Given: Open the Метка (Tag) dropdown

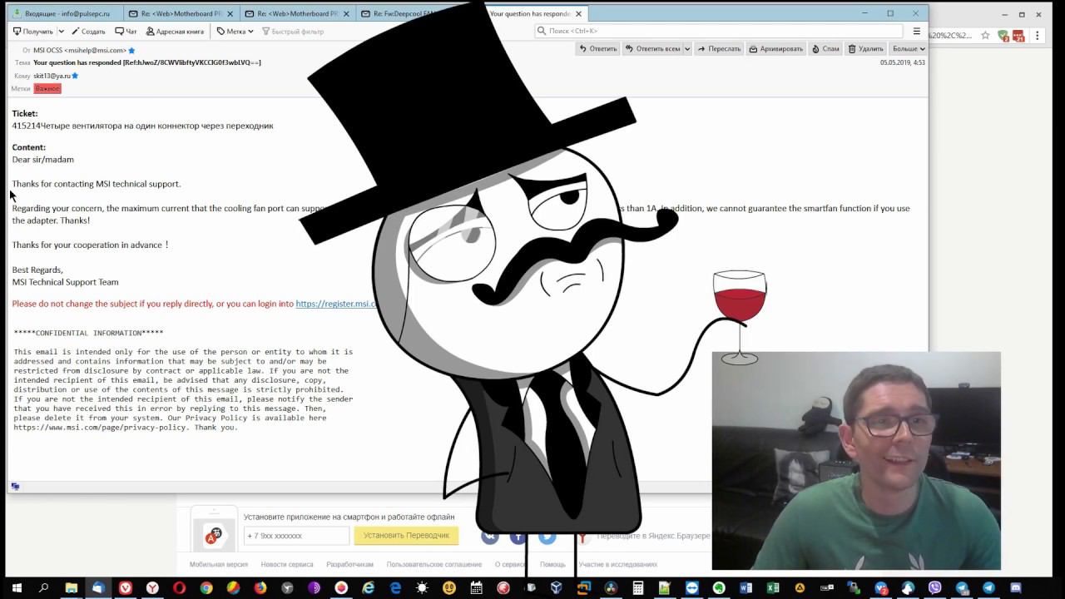Looking at the screenshot, I should [x=235, y=32].
